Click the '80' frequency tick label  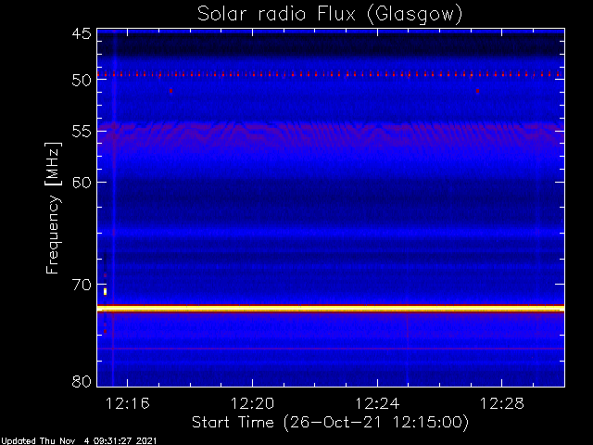(82, 381)
